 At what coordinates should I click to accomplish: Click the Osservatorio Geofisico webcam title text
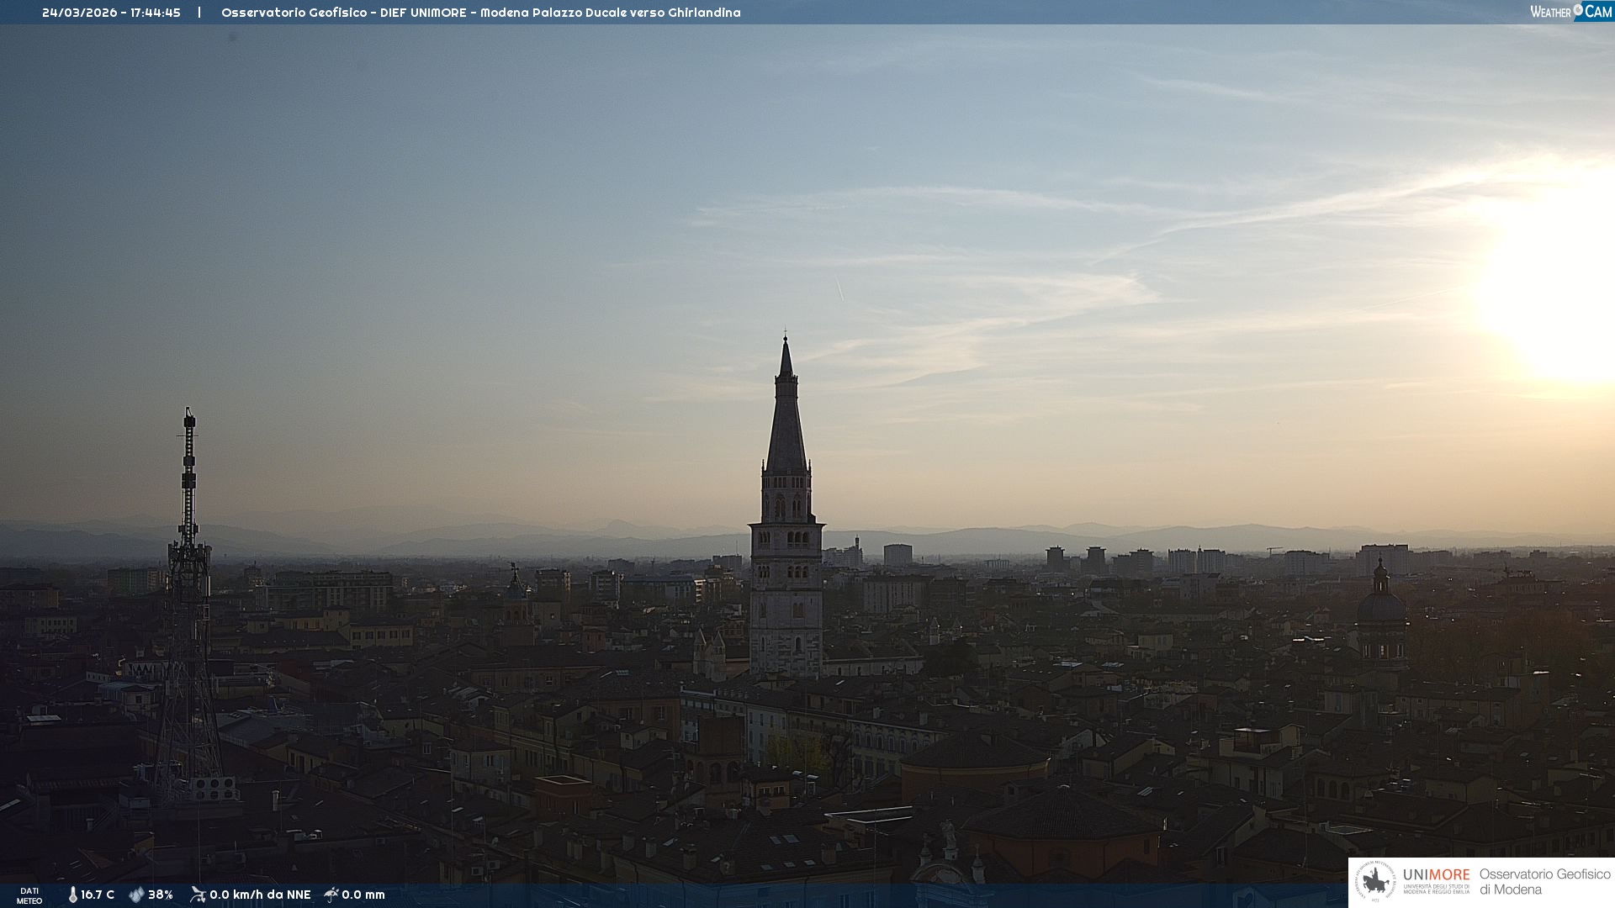[480, 13]
